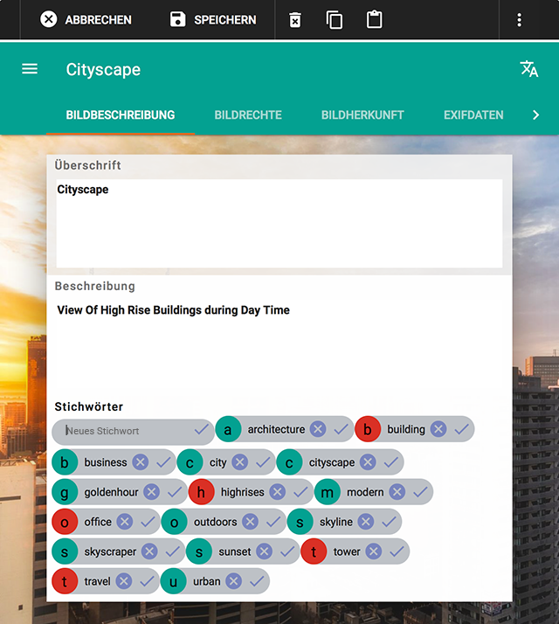The height and width of the screenshot is (624, 559).
Task: Click the delete clipboard icon in the toolbar
Action: (295, 20)
